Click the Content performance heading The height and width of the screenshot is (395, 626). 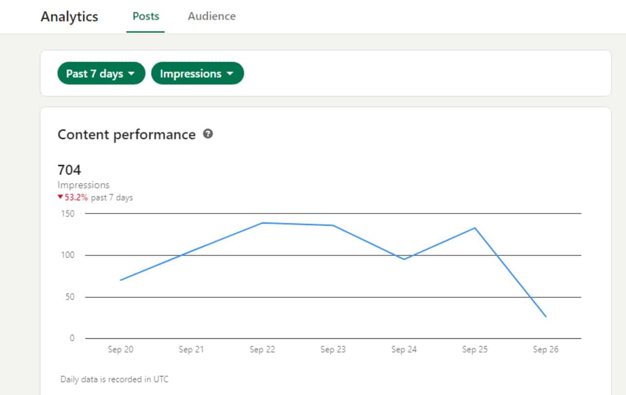pos(126,135)
